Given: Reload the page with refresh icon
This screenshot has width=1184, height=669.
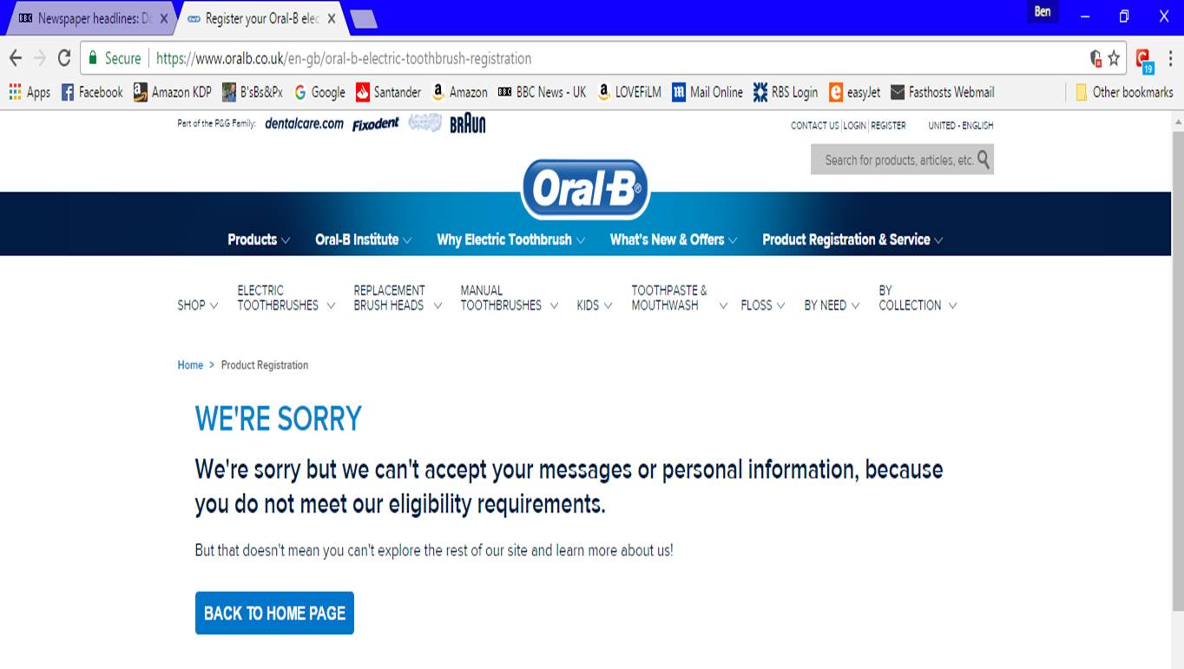Looking at the screenshot, I should (63, 58).
